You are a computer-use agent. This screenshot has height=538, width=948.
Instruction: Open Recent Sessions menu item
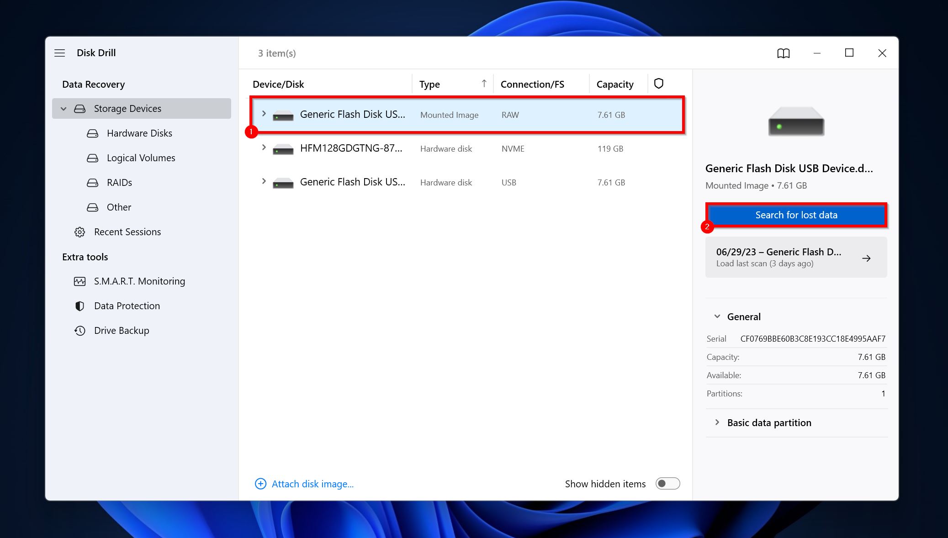coord(127,232)
